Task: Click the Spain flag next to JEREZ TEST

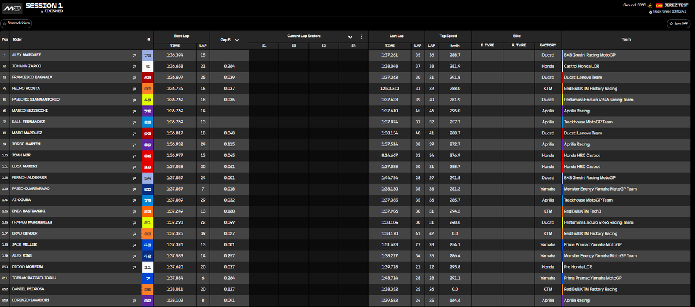Action: [x=659, y=5]
